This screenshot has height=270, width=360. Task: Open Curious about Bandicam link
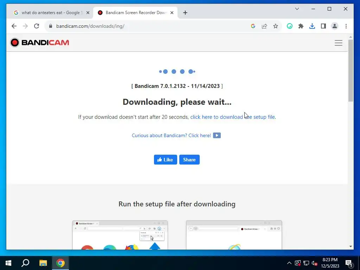click(x=171, y=135)
